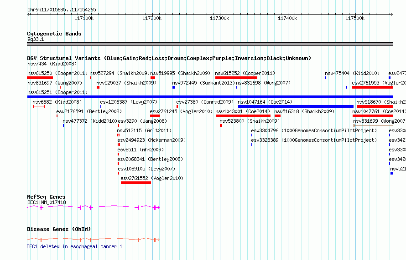Click the 117200k ruler tick label
The width and height of the screenshot is (406, 260).
152,18
